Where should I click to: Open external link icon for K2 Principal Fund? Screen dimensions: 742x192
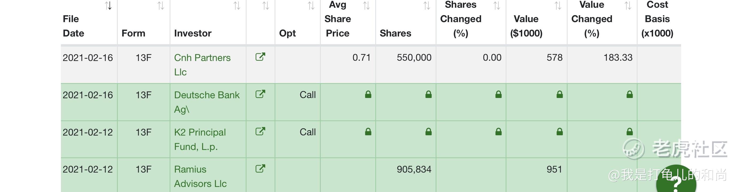(x=260, y=132)
